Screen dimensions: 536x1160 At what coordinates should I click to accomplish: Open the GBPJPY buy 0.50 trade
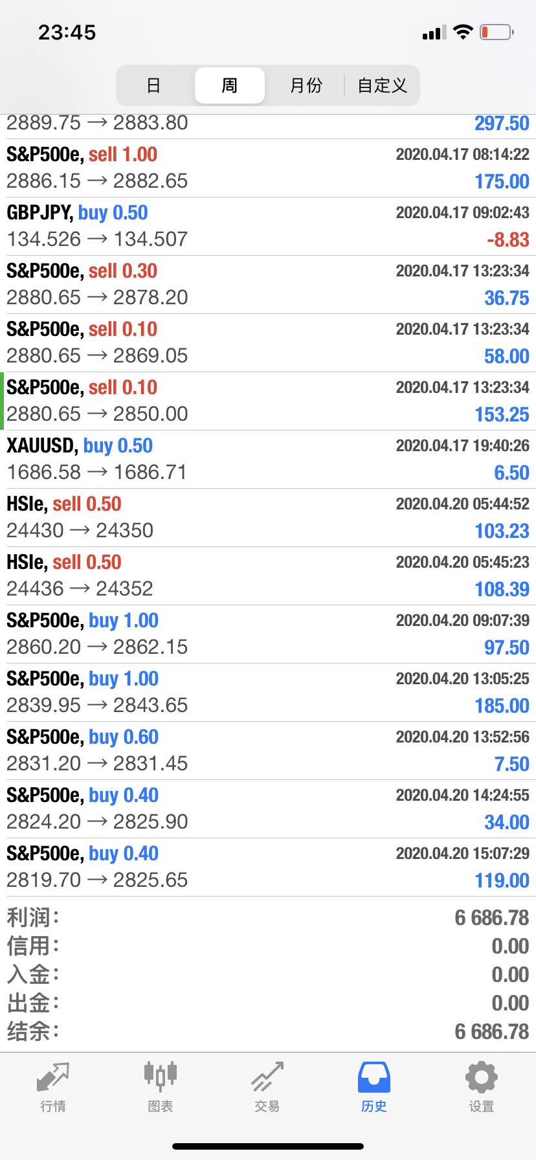268,227
